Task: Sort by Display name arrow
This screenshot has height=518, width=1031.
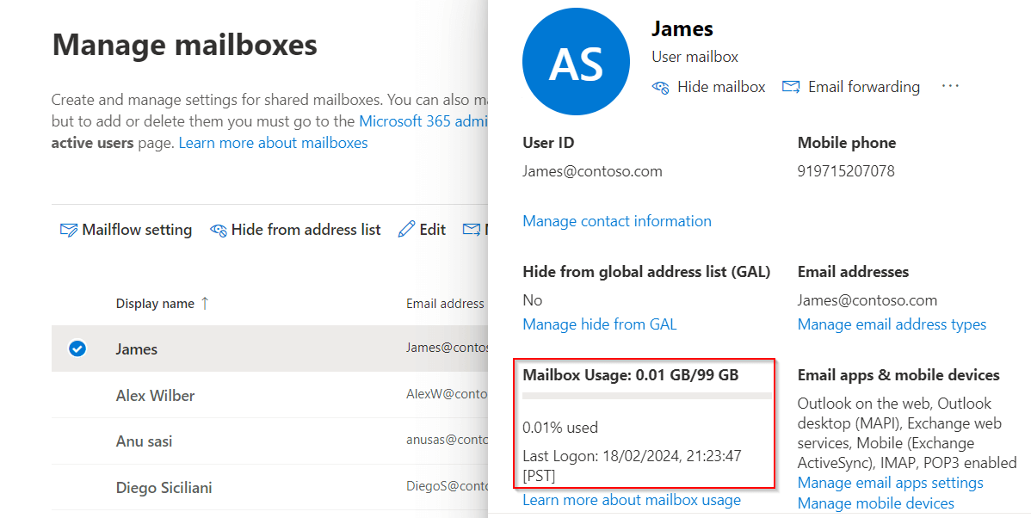Action: pos(205,303)
